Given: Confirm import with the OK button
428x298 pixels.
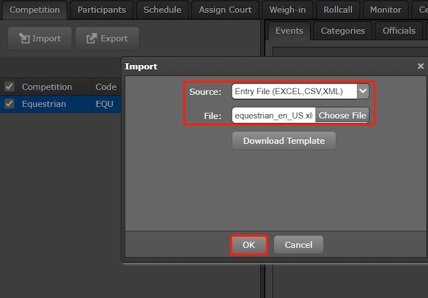Looking at the screenshot, I should point(249,245).
